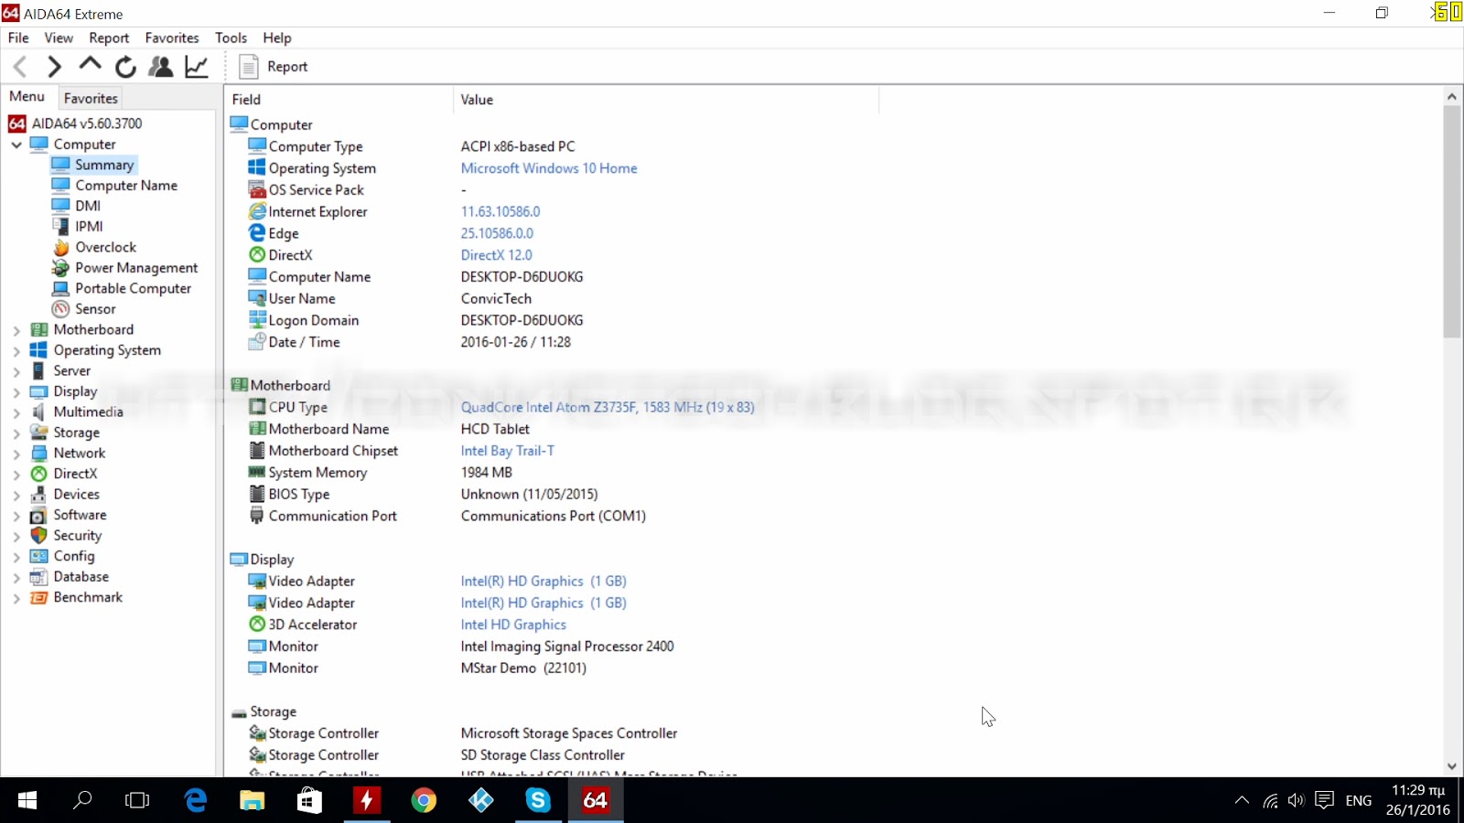
Task: Open the Intel HD Graphics 3D Accelerator link
Action: [x=513, y=625]
